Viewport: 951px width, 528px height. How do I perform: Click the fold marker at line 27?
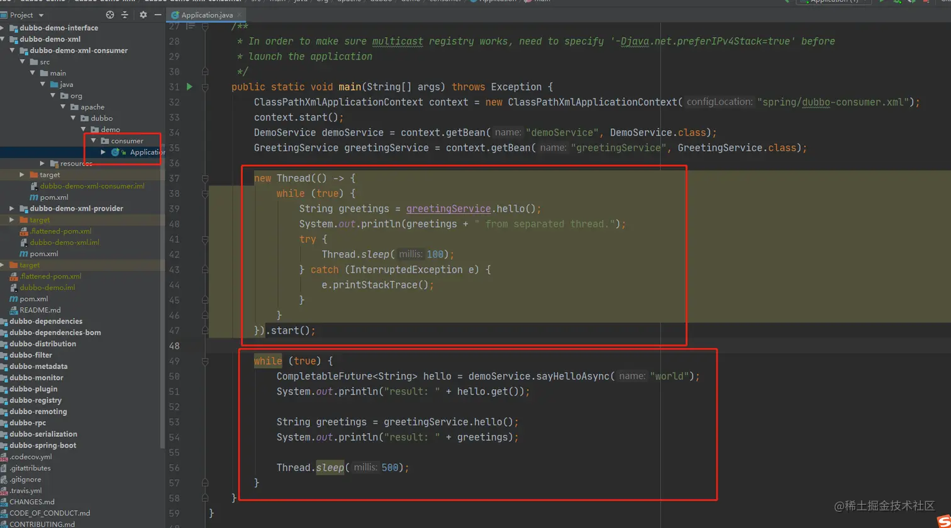[205, 26]
